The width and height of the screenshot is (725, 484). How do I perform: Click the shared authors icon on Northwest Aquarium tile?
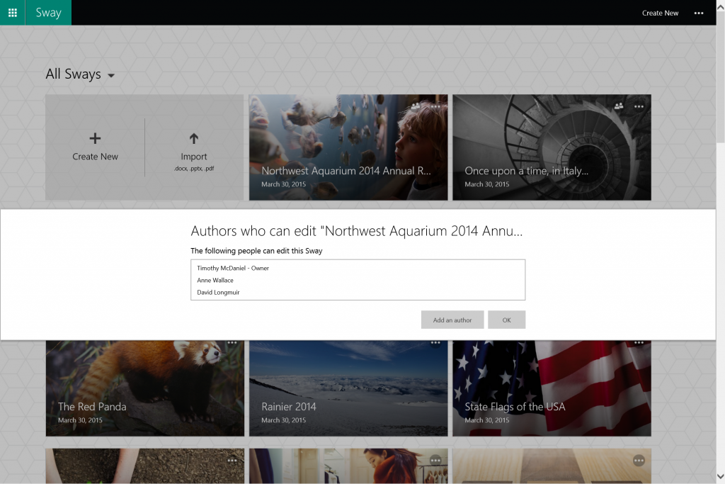[416, 106]
